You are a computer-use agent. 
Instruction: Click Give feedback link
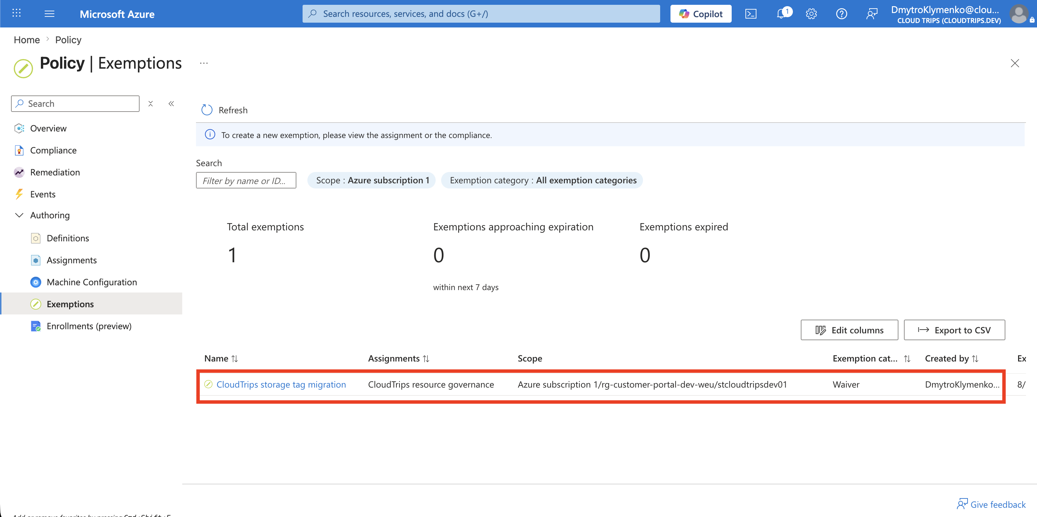click(x=991, y=505)
